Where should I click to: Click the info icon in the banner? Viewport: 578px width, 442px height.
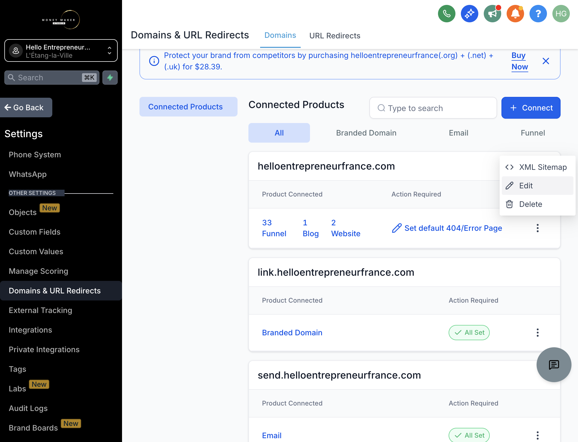(154, 61)
